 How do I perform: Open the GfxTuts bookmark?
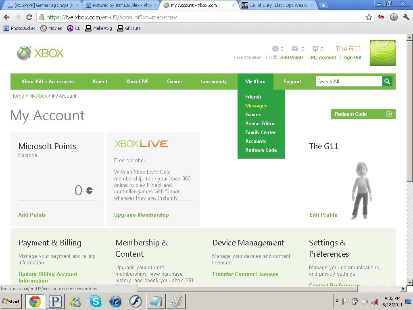pyautogui.click(x=129, y=28)
